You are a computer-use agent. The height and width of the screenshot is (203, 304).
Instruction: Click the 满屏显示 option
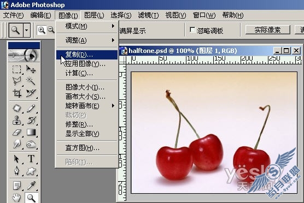pos(133,31)
